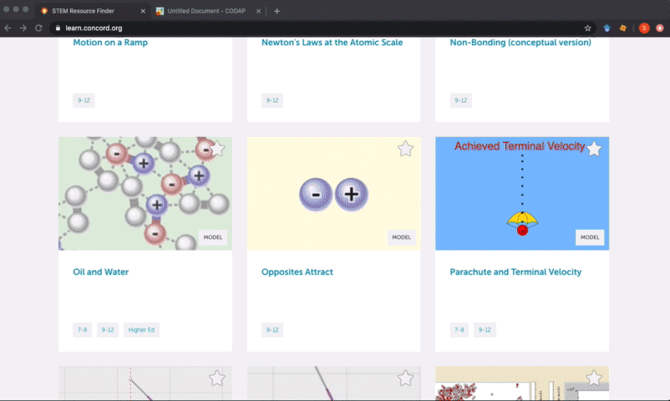This screenshot has width=670, height=401.
Task: Click the bottom-middle graph card thumbnail
Action: coord(333,383)
